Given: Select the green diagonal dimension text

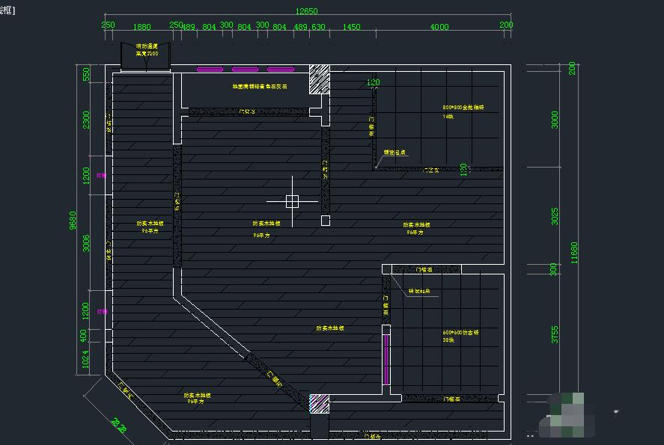Looking at the screenshot, I should [118, 425].
